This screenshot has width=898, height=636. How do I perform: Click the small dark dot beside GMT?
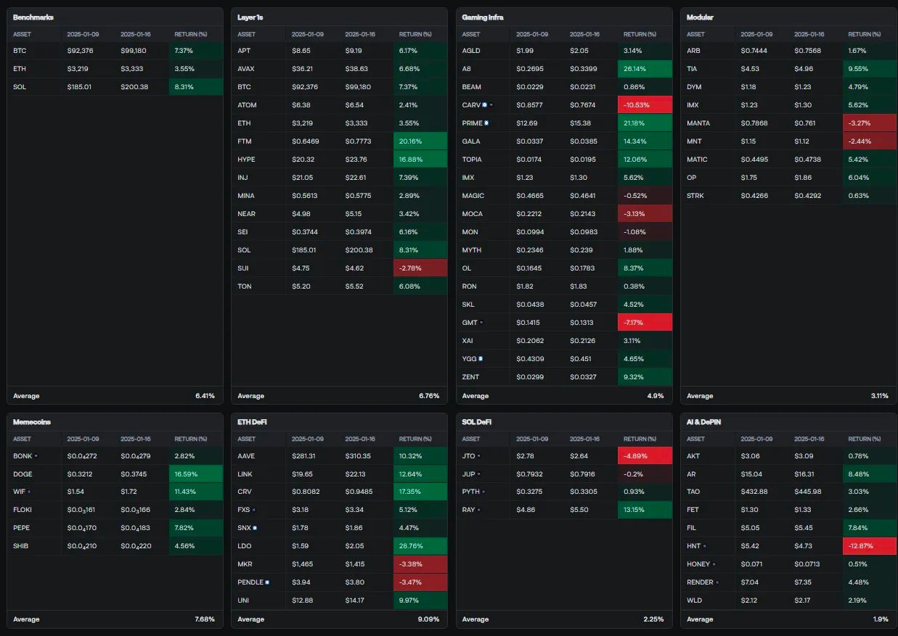(481, 323)
